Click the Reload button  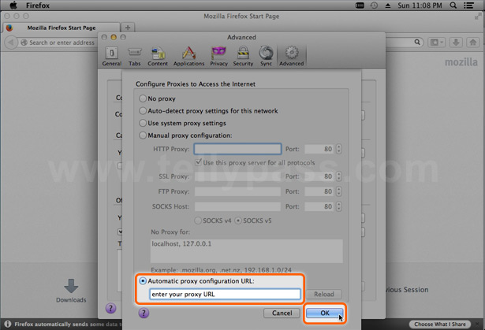(x=324, y=294)
